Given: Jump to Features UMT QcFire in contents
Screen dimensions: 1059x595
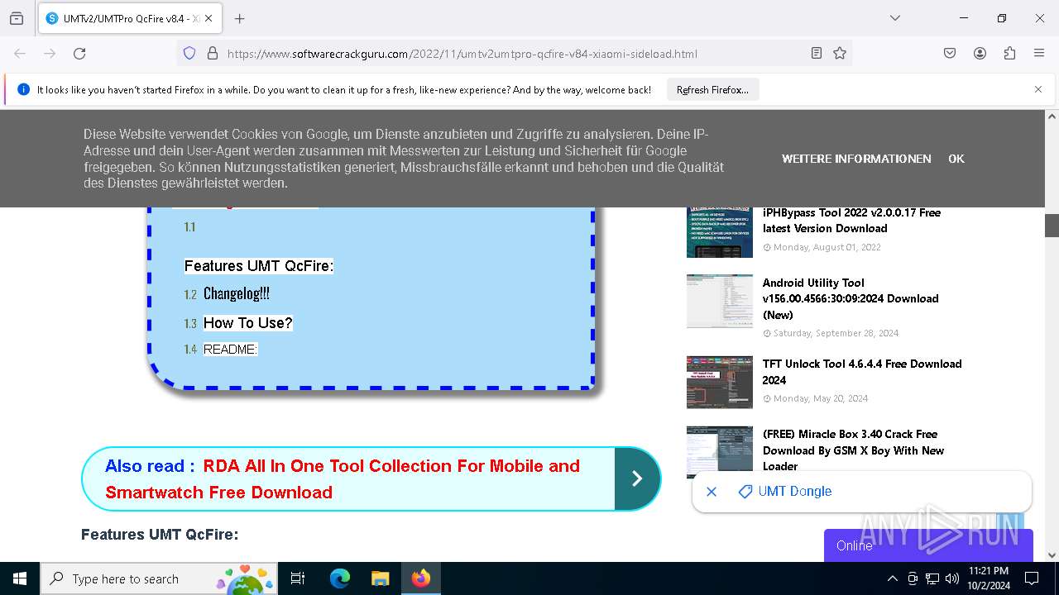Looking at the screenshot, I should point(259,265).
